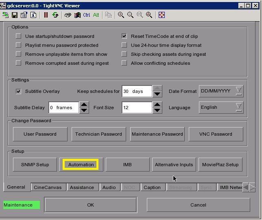Open the Date Format dropdown
Viewport: 262px width, 220px height.
pyautogui.click(x=221, y=91)
